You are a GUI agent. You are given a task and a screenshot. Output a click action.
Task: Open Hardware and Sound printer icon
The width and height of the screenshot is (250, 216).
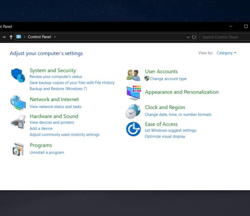click(x=18, y=122)
